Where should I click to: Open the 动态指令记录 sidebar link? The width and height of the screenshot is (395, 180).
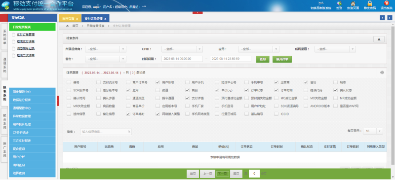click(x=26, y=48)
